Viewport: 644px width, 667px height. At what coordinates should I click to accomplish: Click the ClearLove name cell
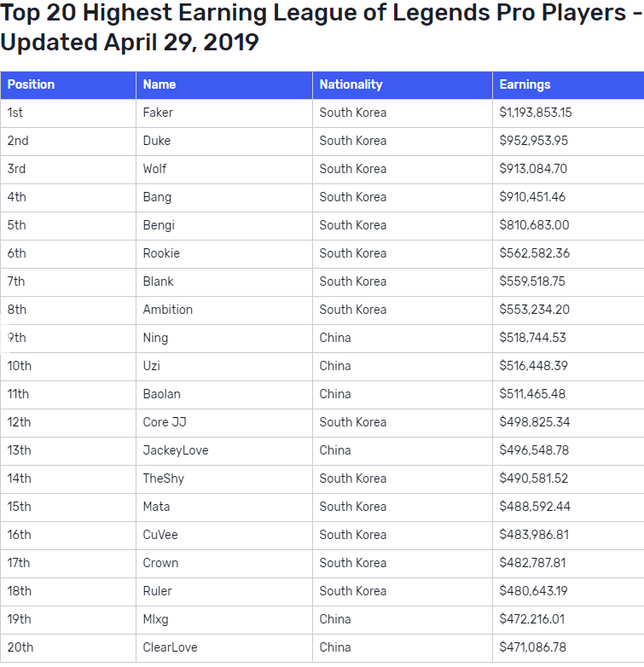[224, 647]
